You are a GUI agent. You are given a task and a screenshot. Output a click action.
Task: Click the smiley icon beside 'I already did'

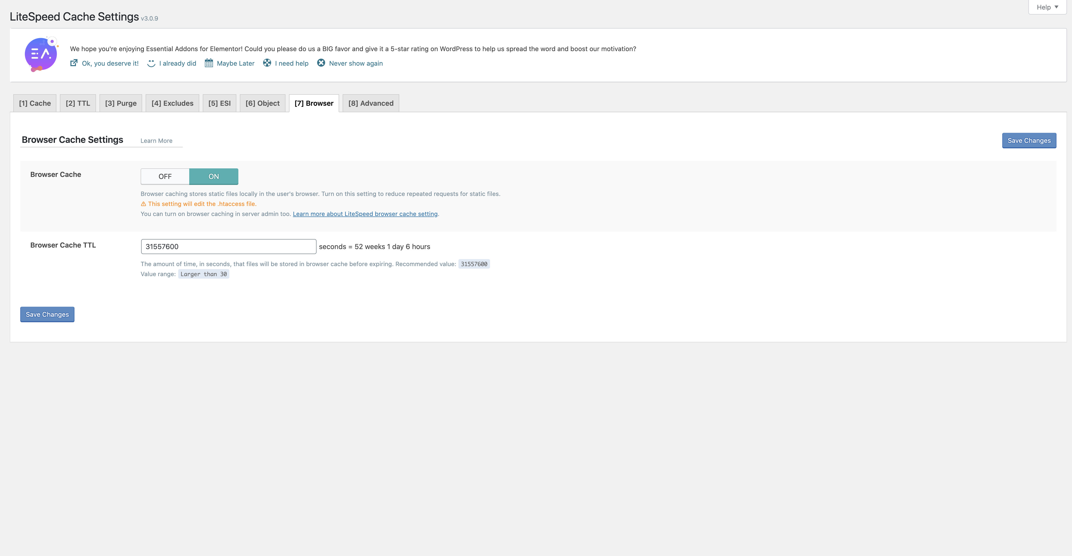(151, 63)
